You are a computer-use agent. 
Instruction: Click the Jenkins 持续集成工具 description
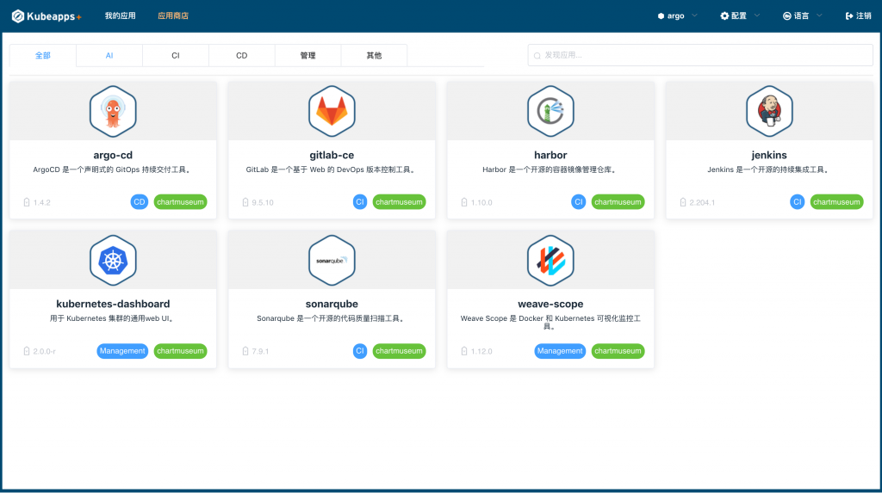pos(769,169)
